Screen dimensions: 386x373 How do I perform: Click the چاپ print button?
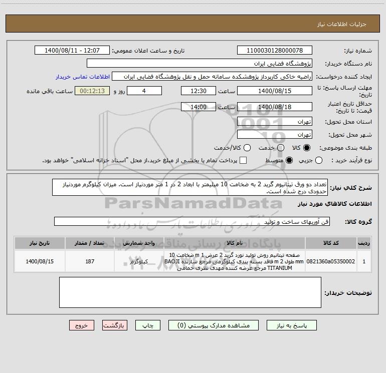[x=148, y=325]
